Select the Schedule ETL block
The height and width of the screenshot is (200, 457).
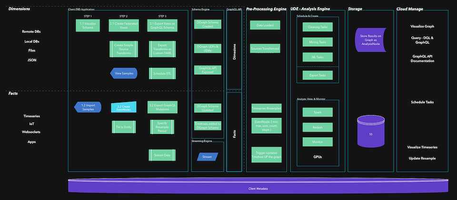click(162, 73)
